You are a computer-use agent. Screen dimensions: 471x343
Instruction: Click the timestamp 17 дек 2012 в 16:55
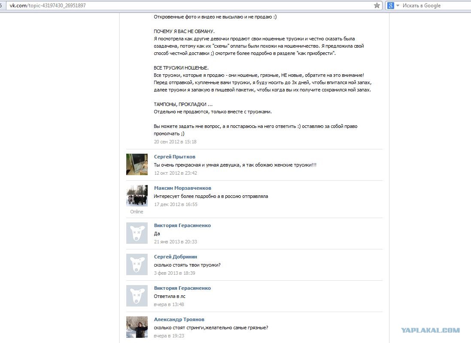click(x=176, y=204)
